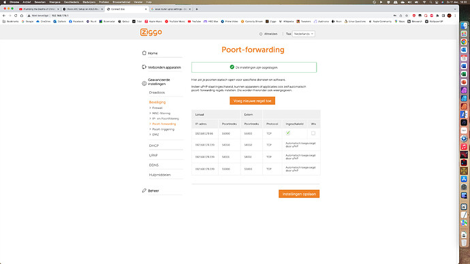The width and height of the screenshot is (470, 264).
Task: Open the Firewall subpage
Action: [157, 108]
